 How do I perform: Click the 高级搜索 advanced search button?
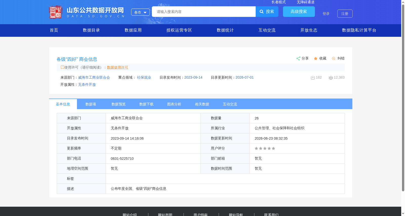pyautogui.click(x=299, y=12)
